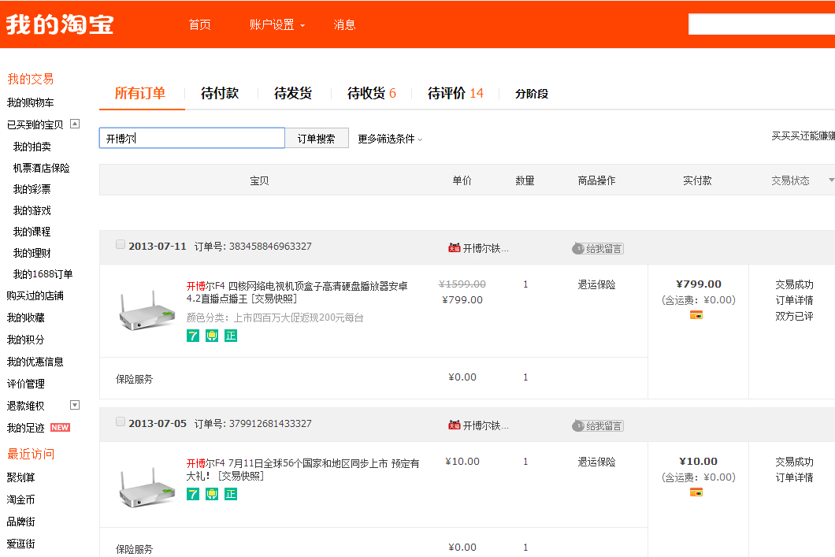
Task: Click the credit card payment icon under ¥799.00
Action: click(x=696, y=315)
